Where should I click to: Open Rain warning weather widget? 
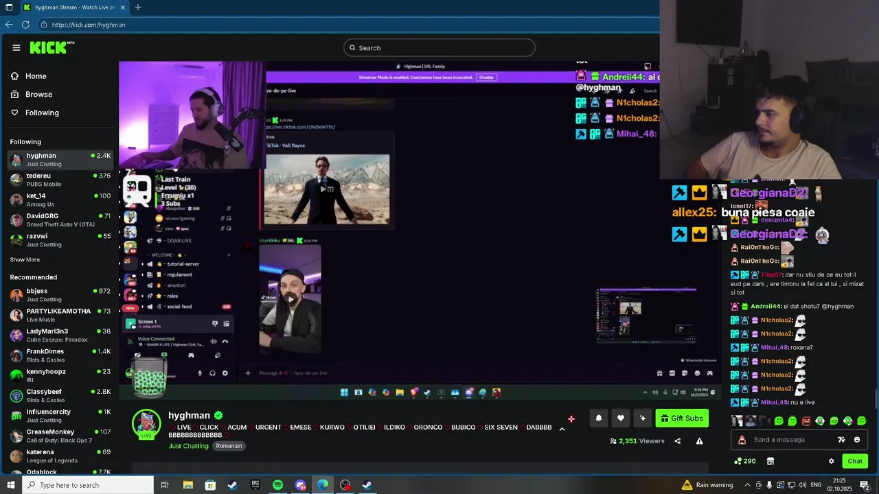(707, 485)
